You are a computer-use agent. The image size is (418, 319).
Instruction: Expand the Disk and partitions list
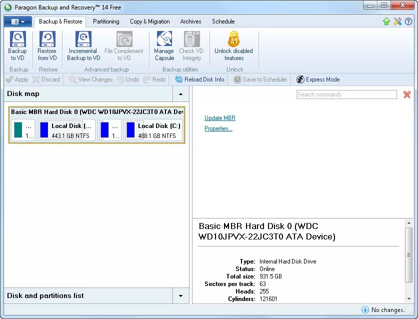point(180,295)
